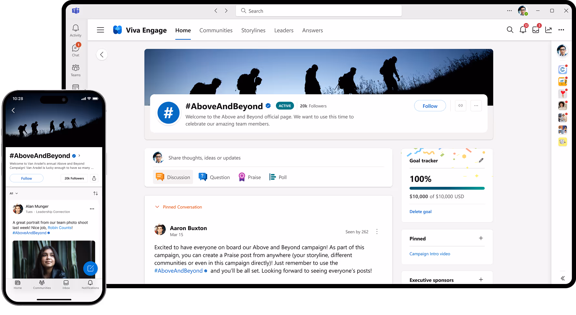Open the All filter dropdown on phone

pos(14,193)
